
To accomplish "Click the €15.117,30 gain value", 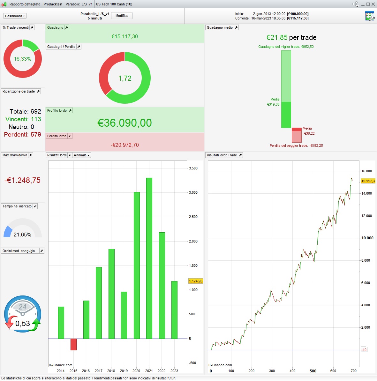I will [125, 36].
